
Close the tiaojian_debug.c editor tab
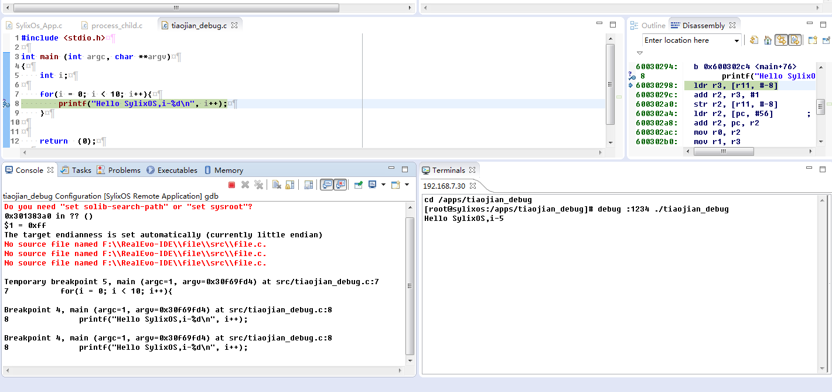(234, 25)
